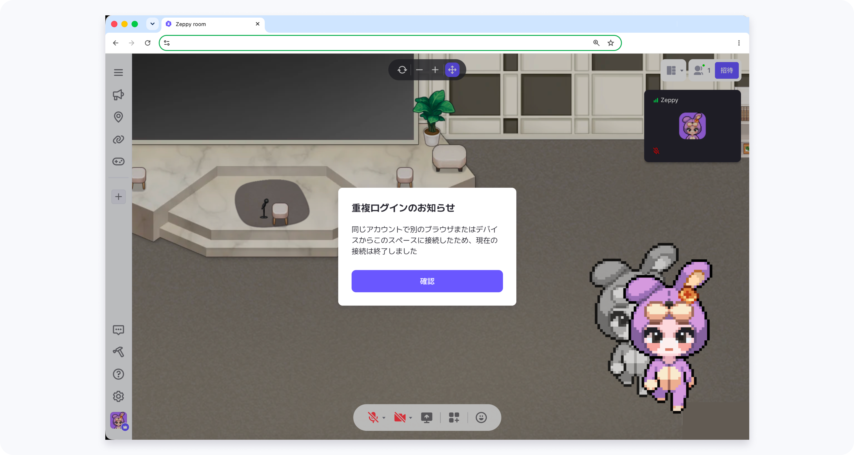Image resolution: width=854 pixels, height=455 pixels.
Task: Open the participants list icon
Action: [x=699, y=70]
